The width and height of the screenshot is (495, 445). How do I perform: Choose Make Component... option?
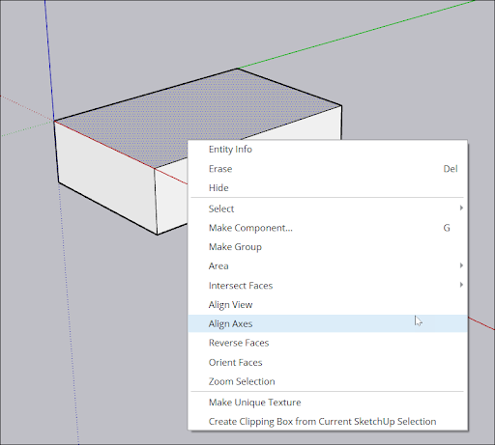(327, 228)
